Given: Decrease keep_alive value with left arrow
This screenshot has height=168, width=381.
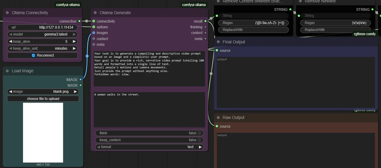Looking at the screenshot, I should pyautogui.click(x=11, y=42).
